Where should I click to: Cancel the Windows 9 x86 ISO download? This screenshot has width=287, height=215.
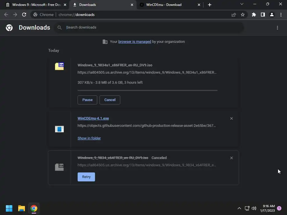[x=110, y=100]
